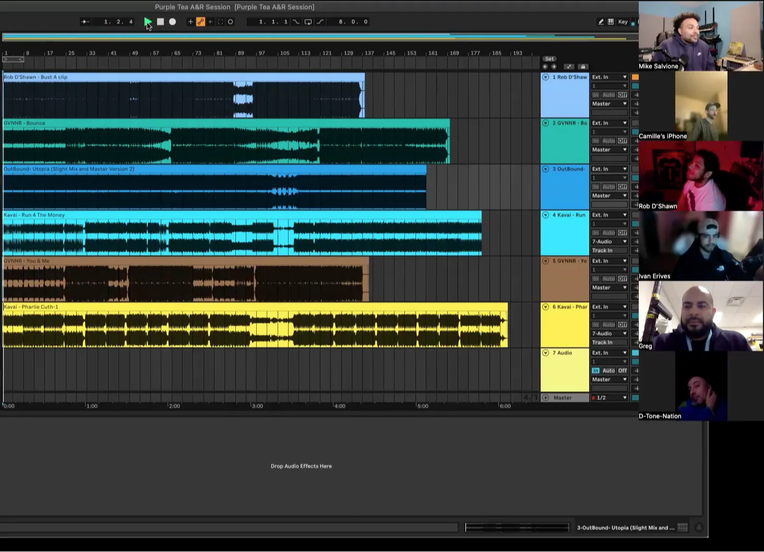Open Master output 1/2 dropdown

click(x=609, y=398)
